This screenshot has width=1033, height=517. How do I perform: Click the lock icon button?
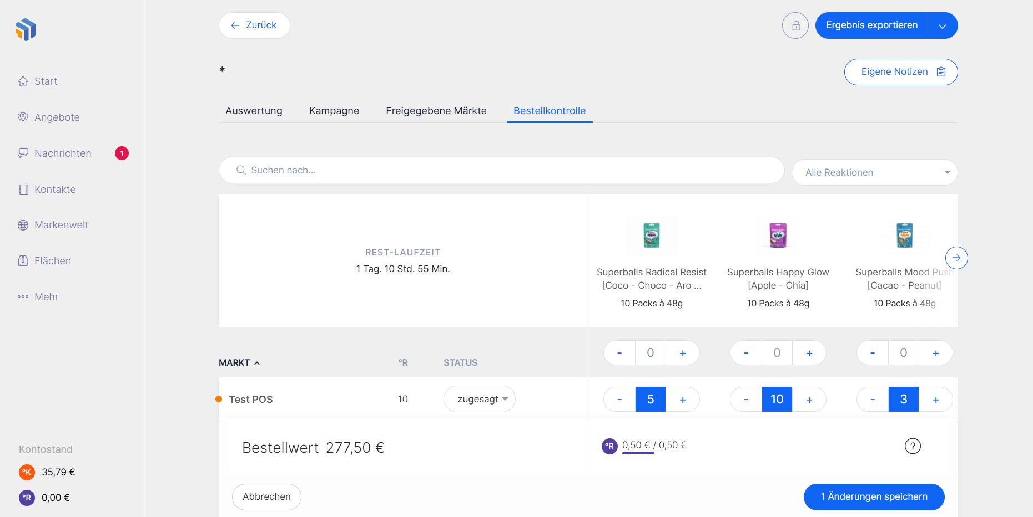(795, 25)
